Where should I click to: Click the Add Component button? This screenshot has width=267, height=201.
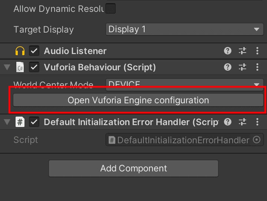[133, 169]
